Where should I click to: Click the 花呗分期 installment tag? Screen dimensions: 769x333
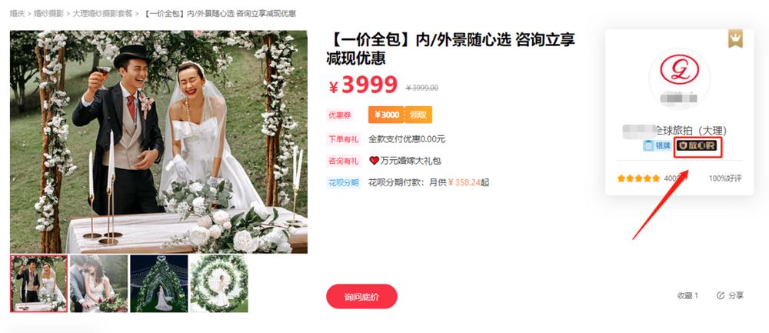(343, 183)
